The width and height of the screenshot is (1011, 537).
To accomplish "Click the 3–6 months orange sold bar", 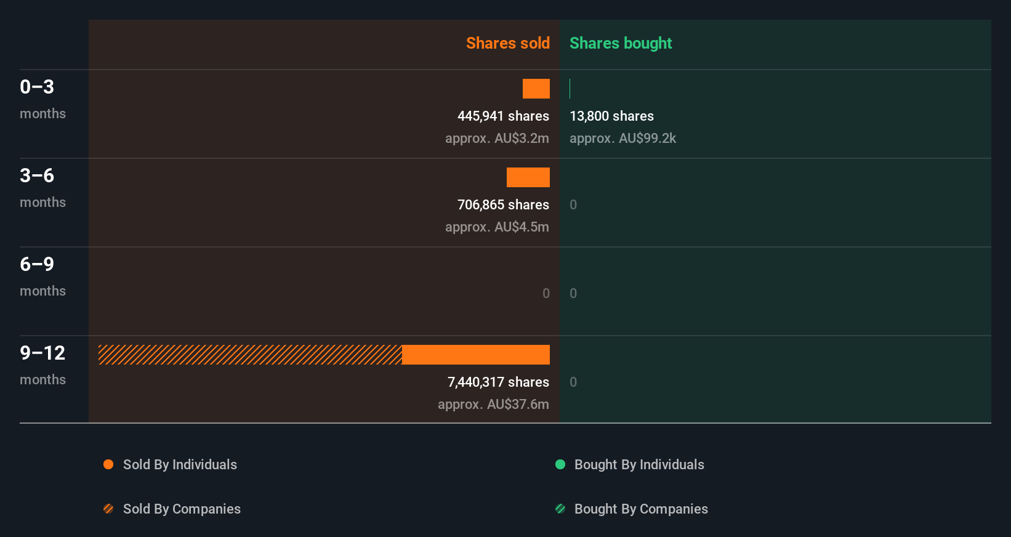I will 528,177.
